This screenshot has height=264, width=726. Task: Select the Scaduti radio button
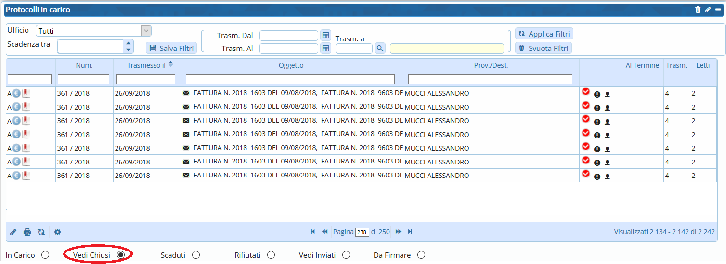[x=196, y=255]
